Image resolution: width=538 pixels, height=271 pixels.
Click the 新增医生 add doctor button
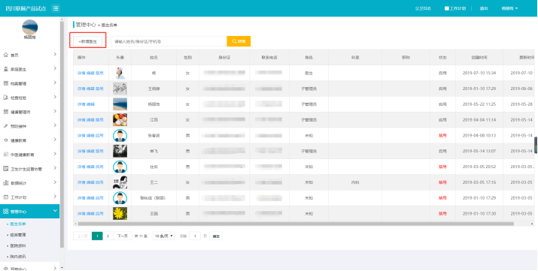[88, 41]
